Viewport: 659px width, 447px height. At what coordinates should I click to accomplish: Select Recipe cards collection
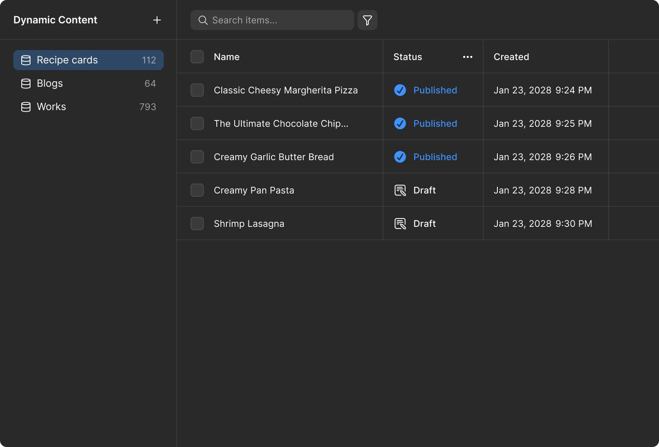pyautogui.click(x=89, y=60)
